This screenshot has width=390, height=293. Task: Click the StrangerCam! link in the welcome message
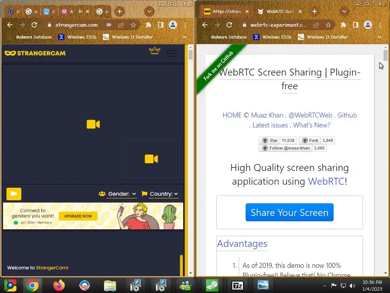pyautogui.click(x=52, y=268)
